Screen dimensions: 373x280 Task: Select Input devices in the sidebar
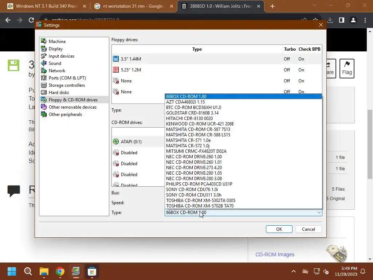pos(74,56)
